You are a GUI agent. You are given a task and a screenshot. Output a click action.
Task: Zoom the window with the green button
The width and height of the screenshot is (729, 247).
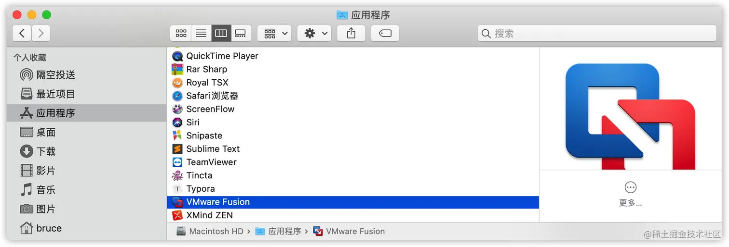tap(46, 14)
